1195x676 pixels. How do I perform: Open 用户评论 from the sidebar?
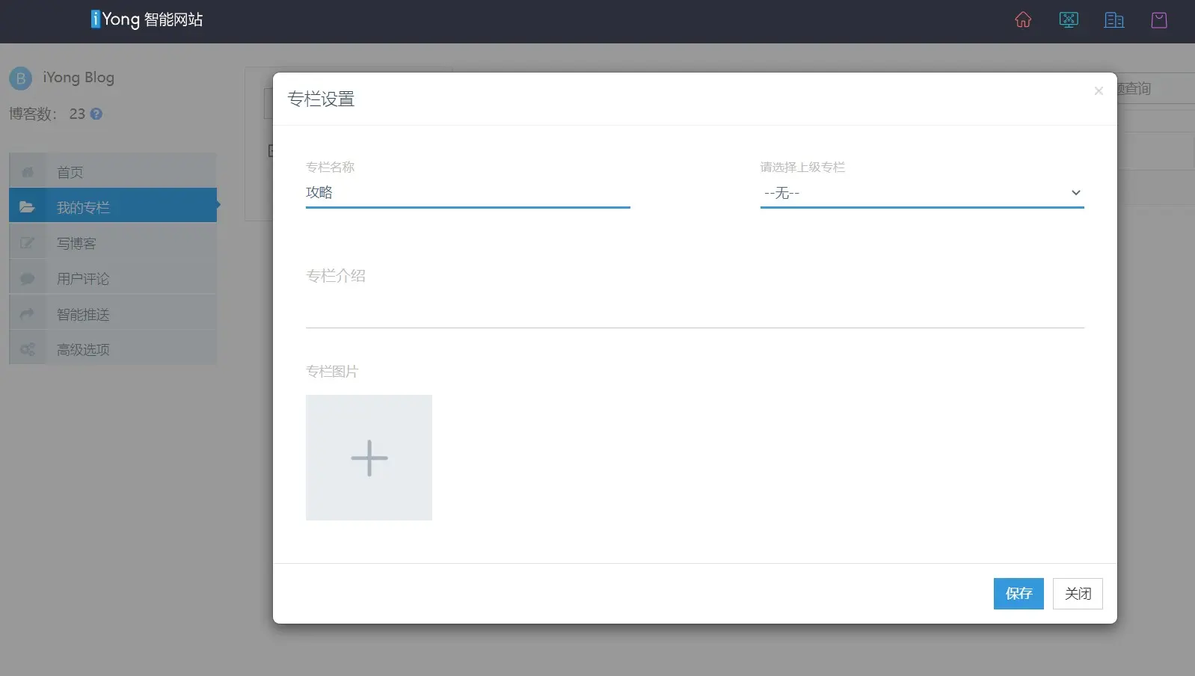point(83,279)
